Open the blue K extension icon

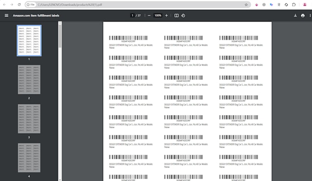[x=271, y=5]
